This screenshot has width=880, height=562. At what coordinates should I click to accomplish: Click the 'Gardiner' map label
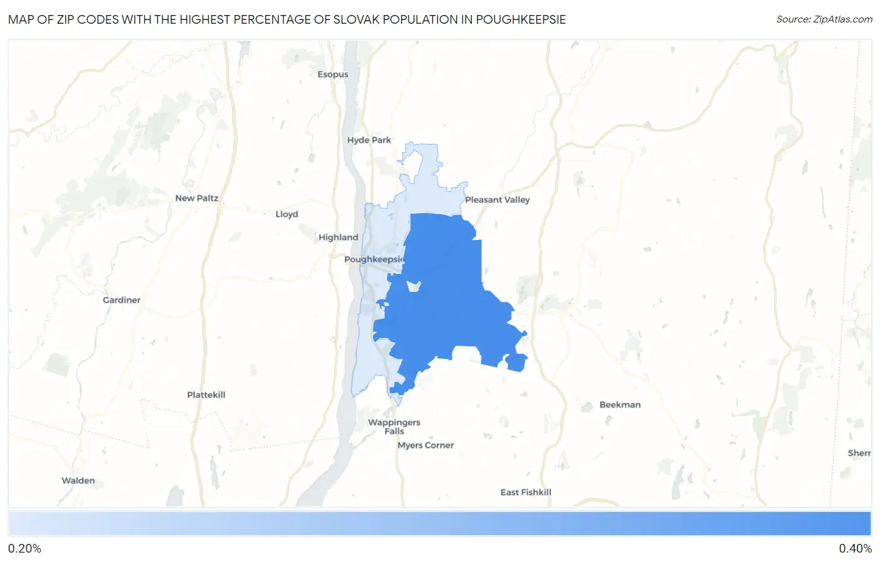coord(122,300)
